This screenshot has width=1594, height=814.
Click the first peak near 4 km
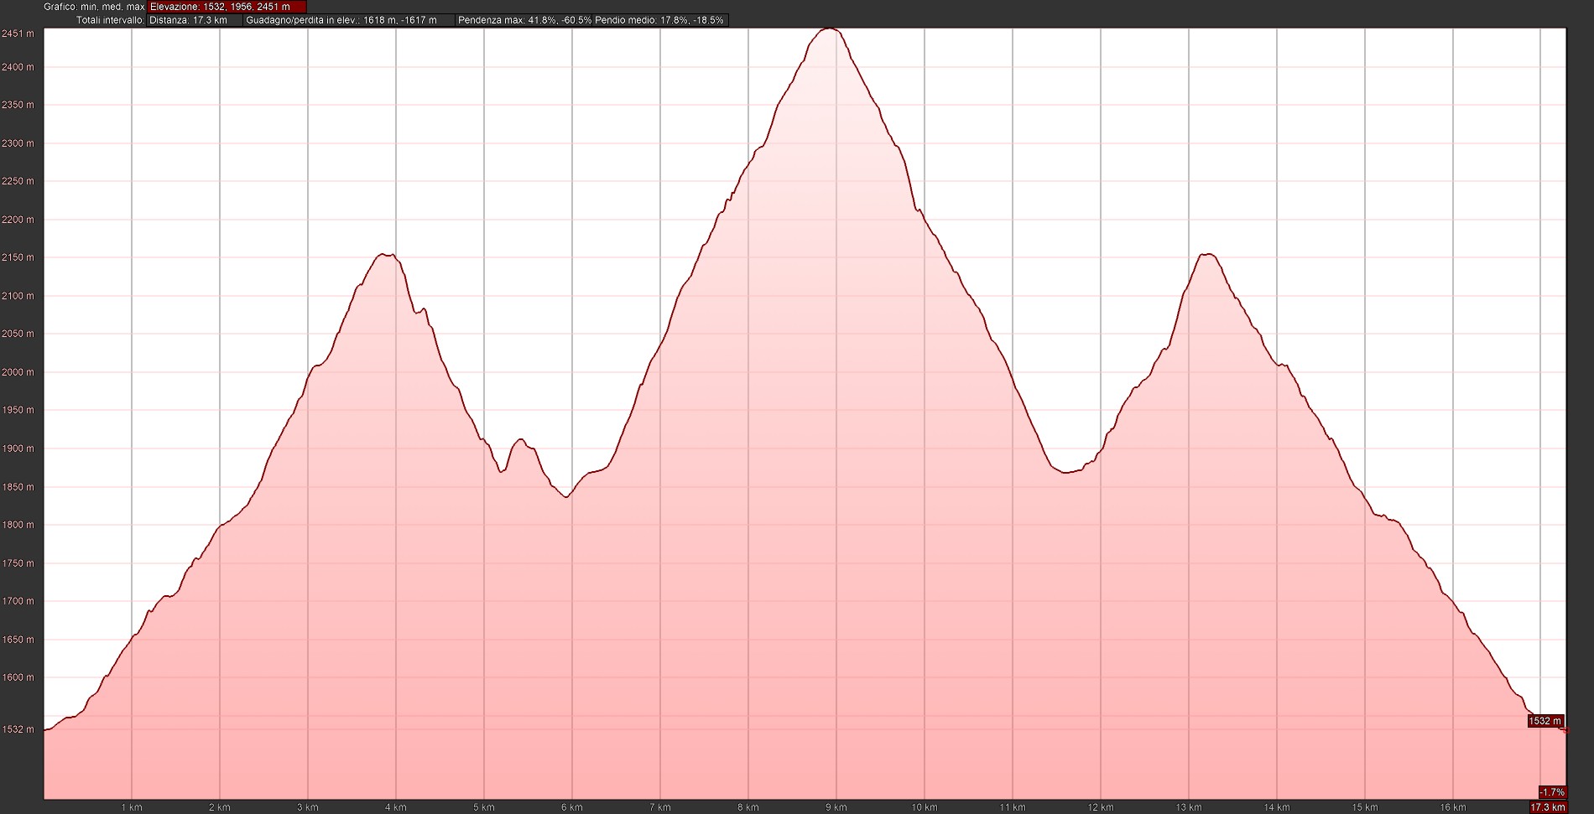pos(385,255)
